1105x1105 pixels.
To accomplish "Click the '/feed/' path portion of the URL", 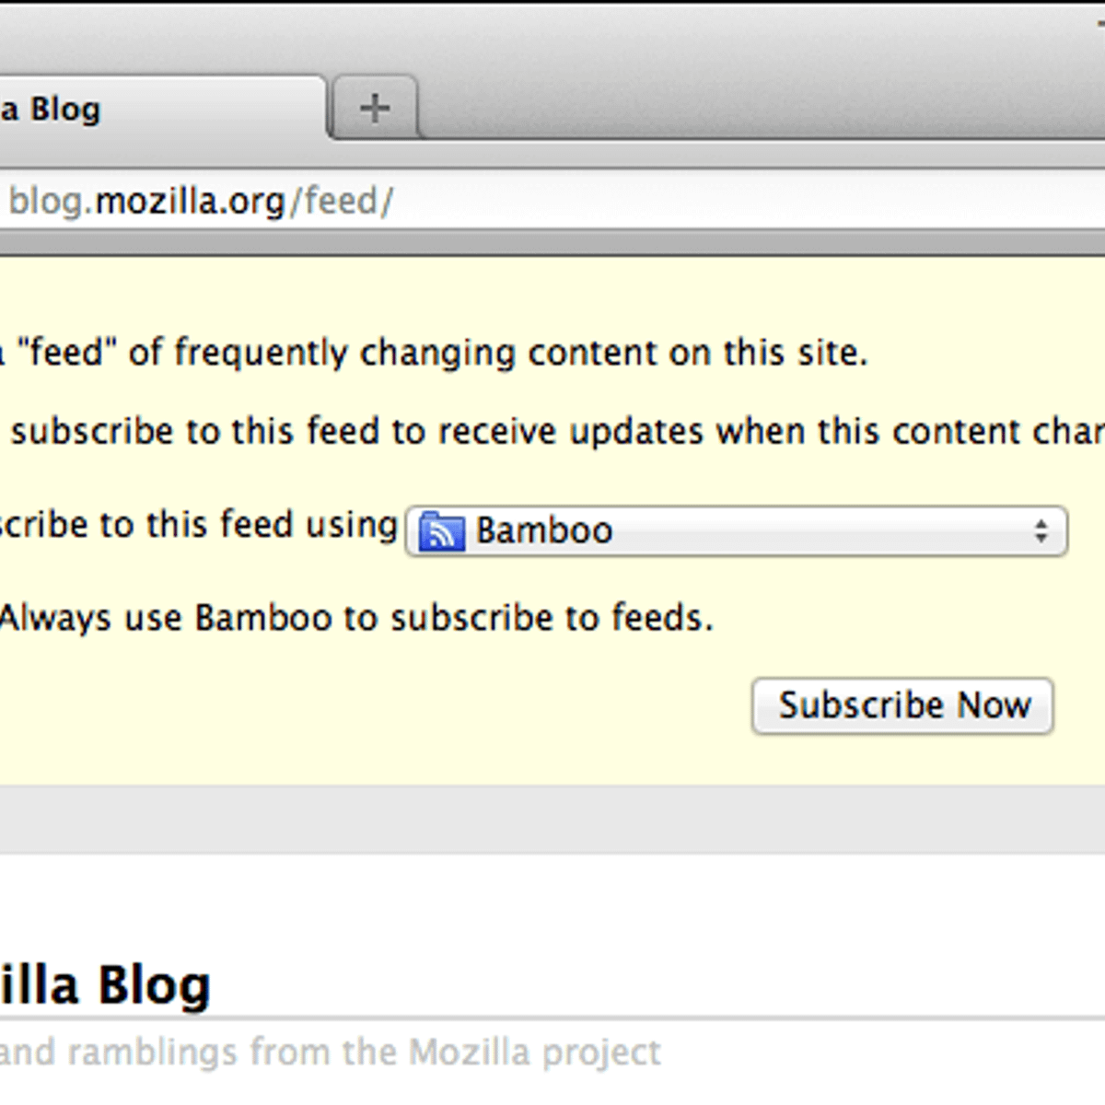I will coord(343,201).
